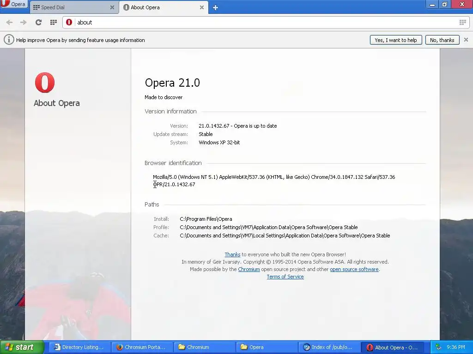
Task: Go forward with the forward arrow
Action: (x=23, y=22)
